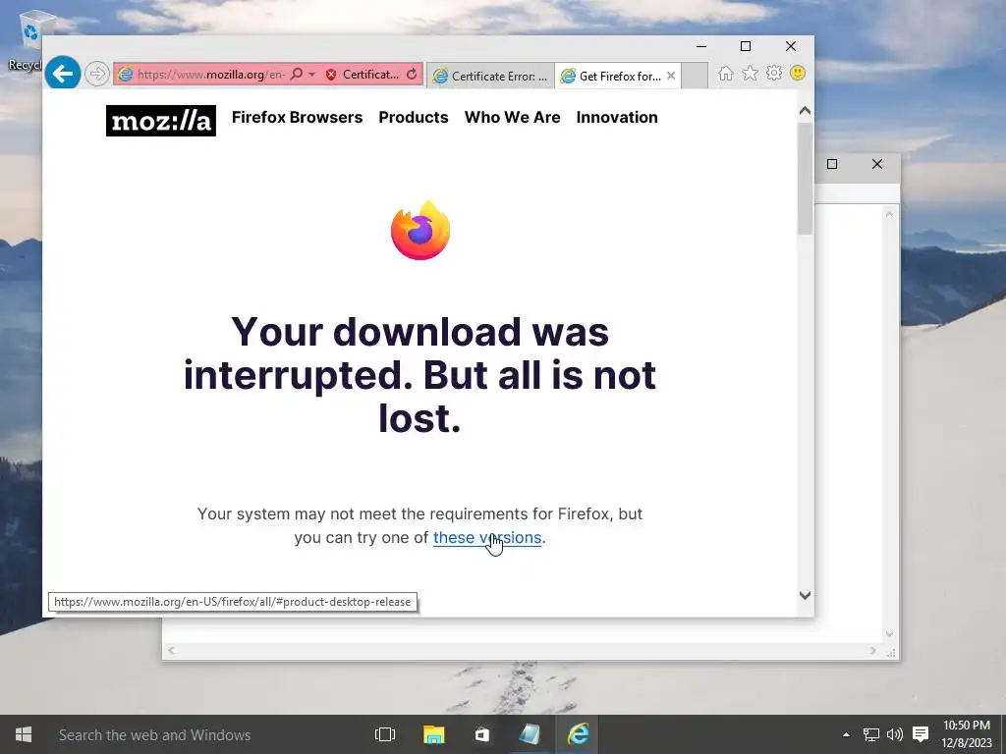Close the Internet Explorer window
This screenshot has height=754, width=1006.
point(791,46)
